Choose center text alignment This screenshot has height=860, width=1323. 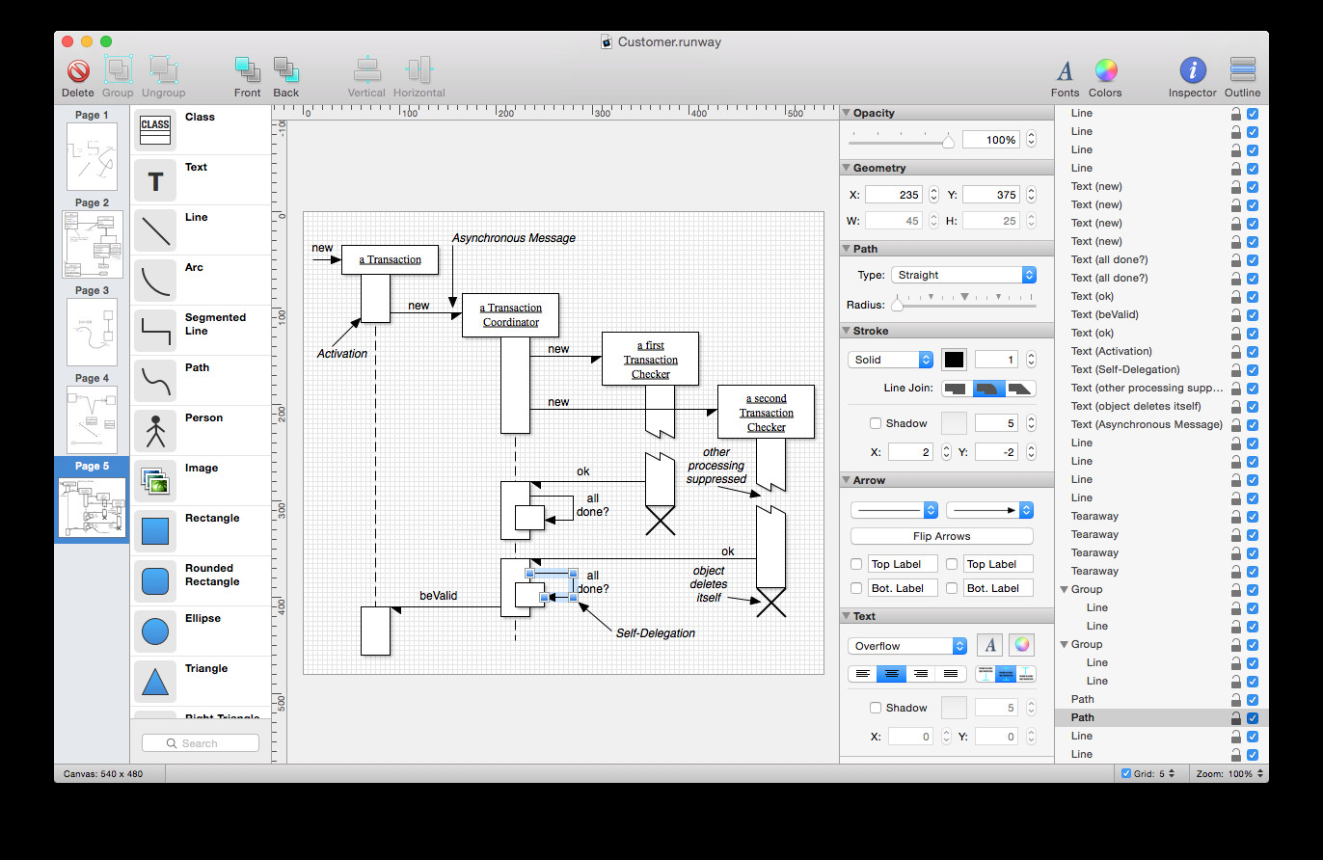pyautogui.click(x=892, y=674)
